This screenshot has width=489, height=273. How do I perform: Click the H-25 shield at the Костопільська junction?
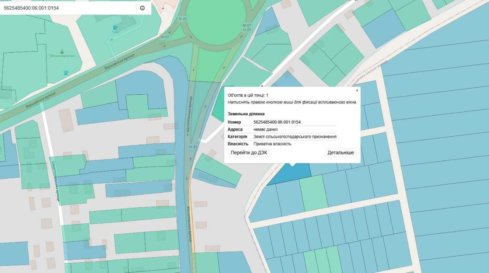193,147
